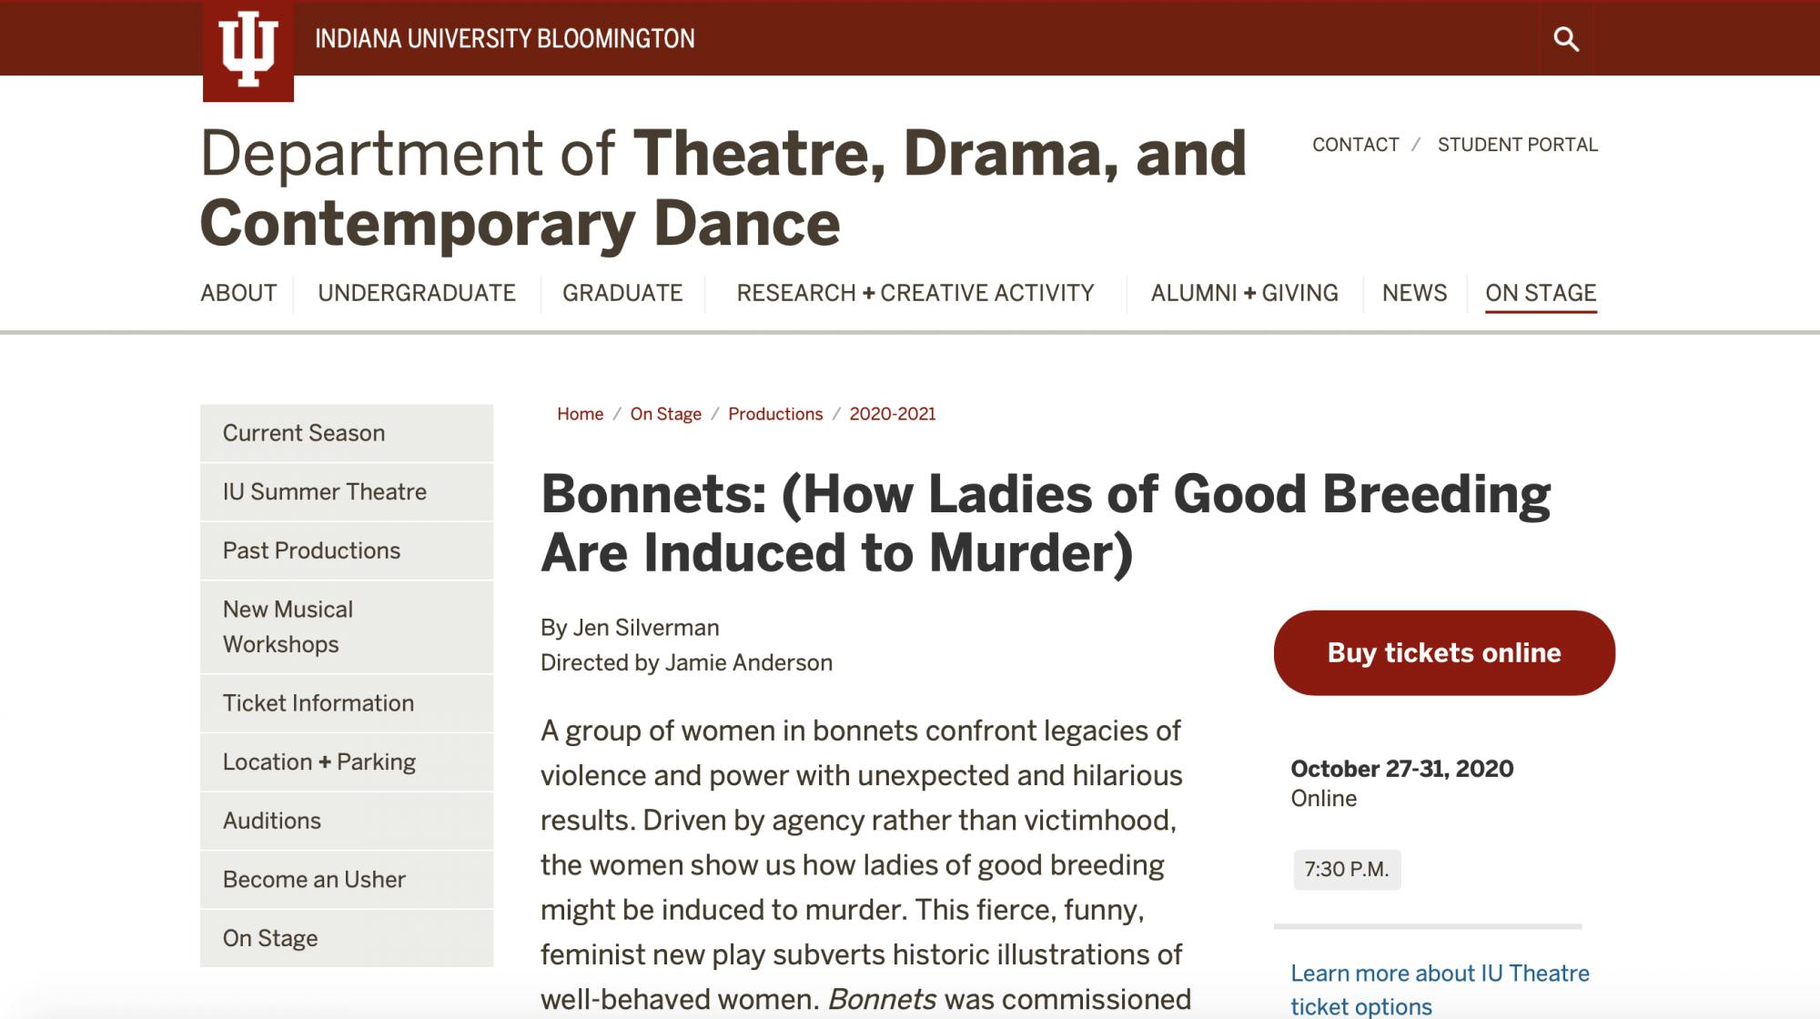
Task: Click the IU trident logo
Action: coord(248,50)
